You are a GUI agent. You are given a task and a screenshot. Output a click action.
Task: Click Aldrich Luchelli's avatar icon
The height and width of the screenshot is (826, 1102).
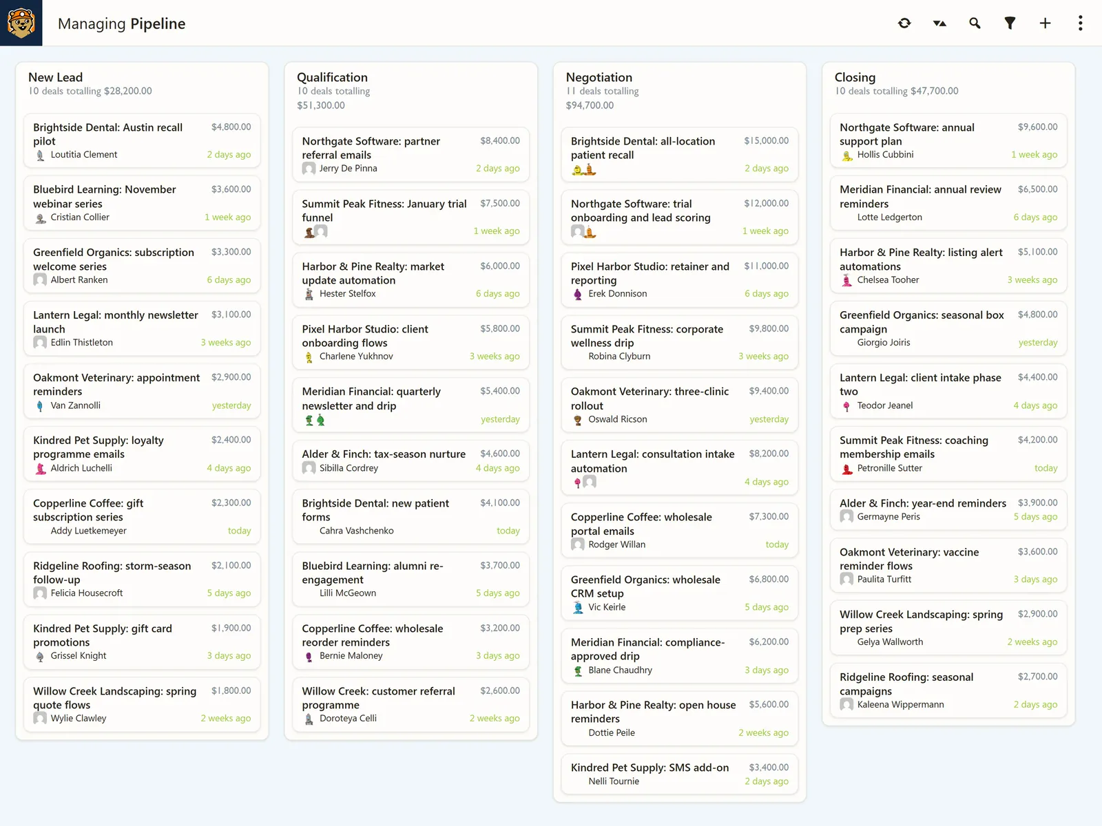click(40, 468)
